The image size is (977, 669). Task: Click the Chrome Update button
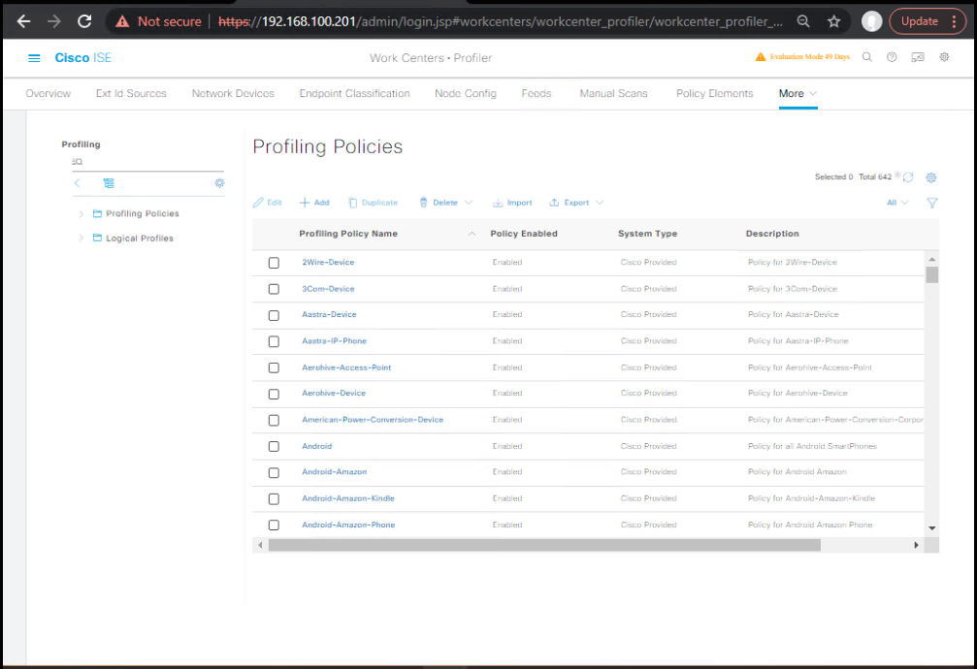click(x=919, y=21)
